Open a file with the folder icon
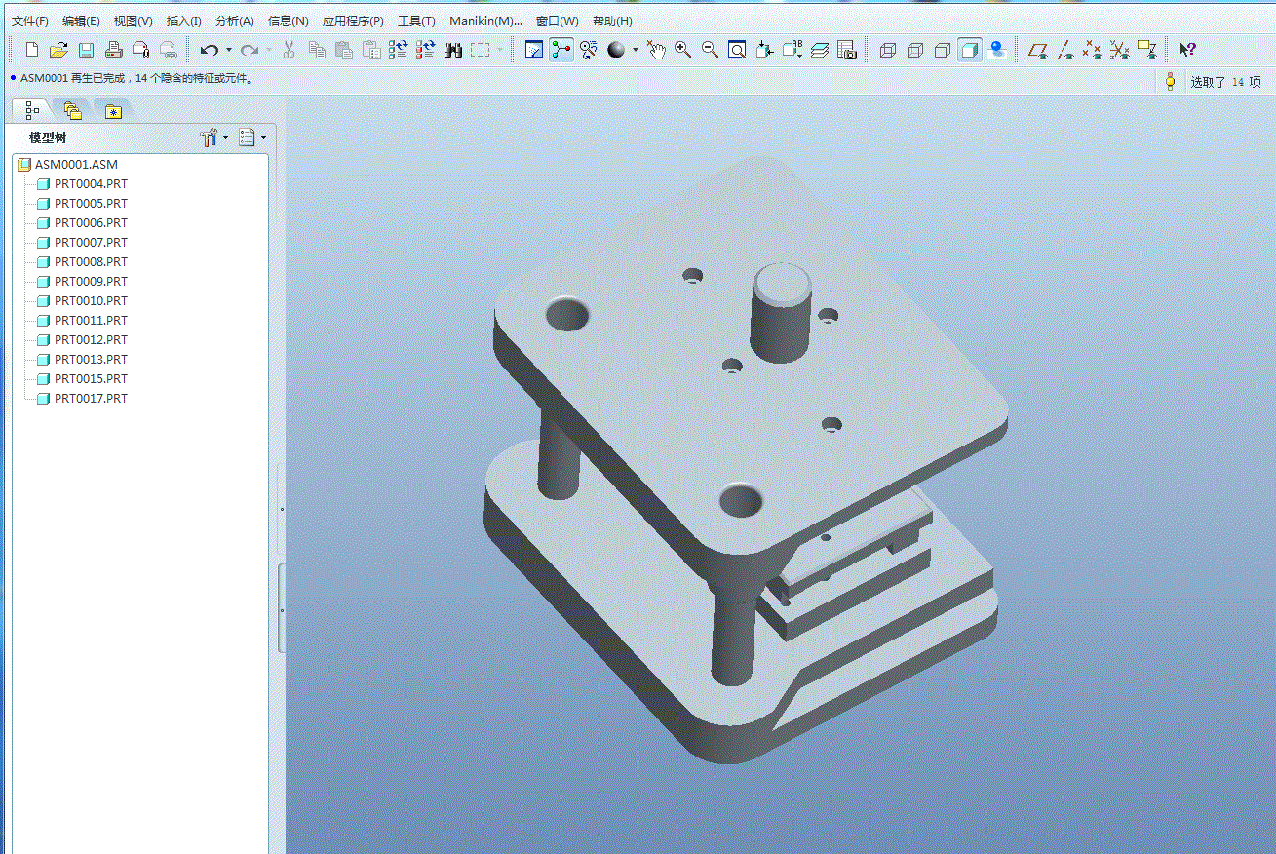This screenshot has height=854, width=1276. pyautogui.click(x=58, y=50)
